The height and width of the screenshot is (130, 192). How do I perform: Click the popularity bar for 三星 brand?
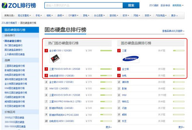(x=179, y=51)
